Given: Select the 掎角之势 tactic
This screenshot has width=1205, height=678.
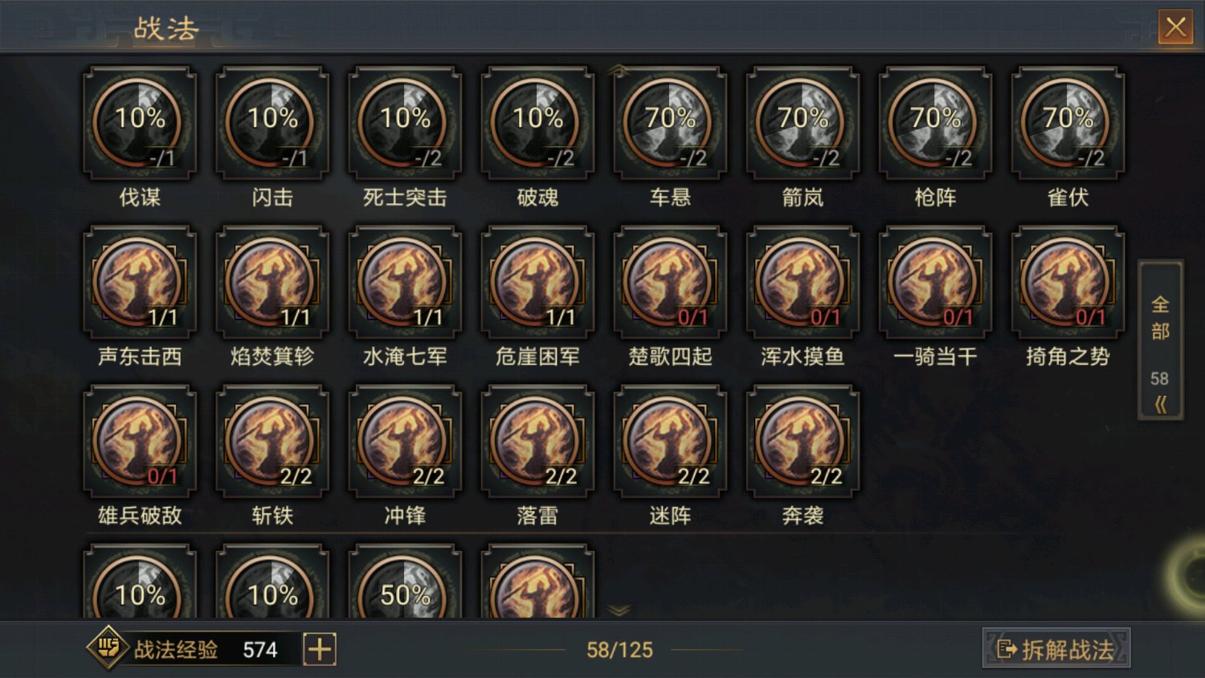Looking at the screenshot, I should [x=1068, y=282].
